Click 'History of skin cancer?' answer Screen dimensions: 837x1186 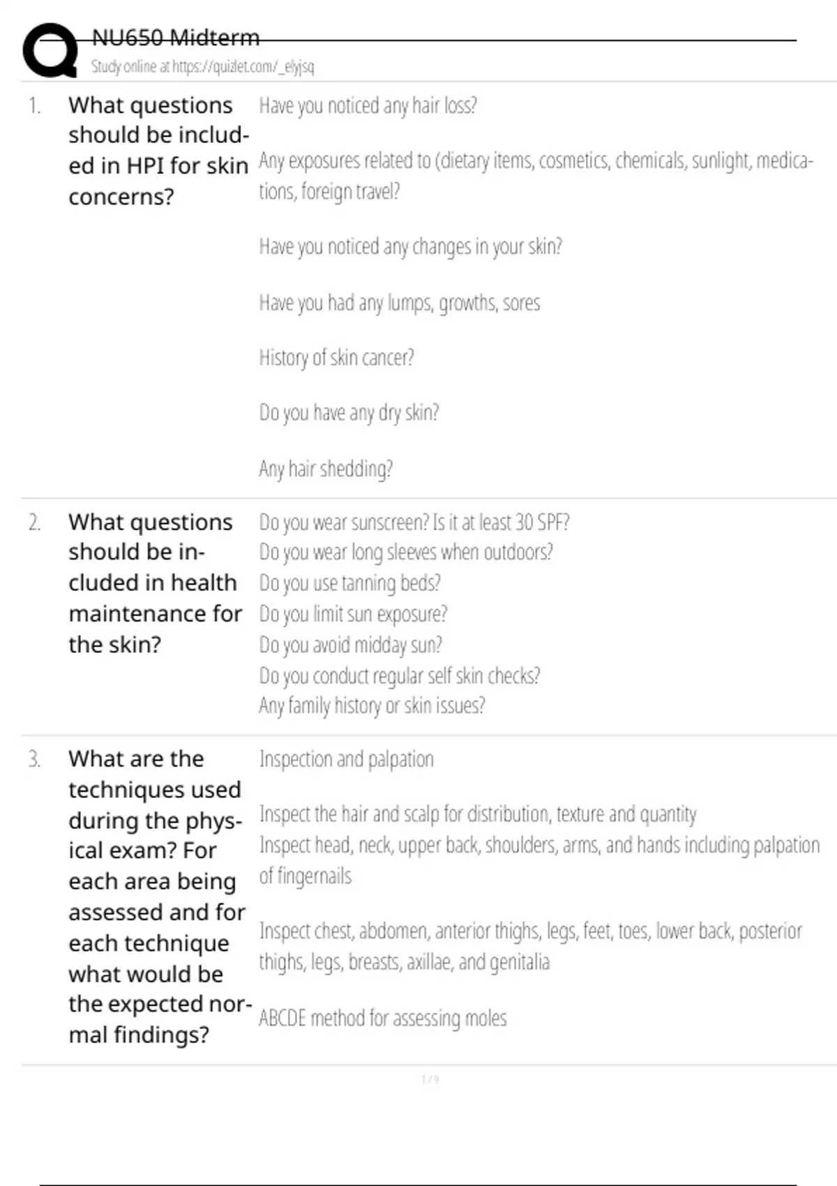(x=336, y=357)
